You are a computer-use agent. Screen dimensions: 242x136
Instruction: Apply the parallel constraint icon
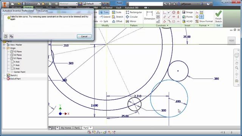(x=165, y=17)
